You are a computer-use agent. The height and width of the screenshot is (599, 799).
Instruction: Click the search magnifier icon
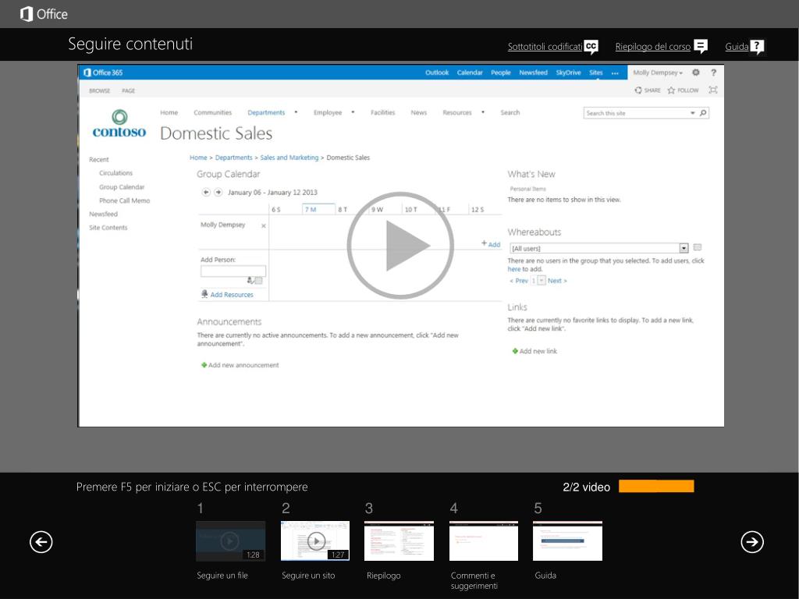[x=703, y=112]
